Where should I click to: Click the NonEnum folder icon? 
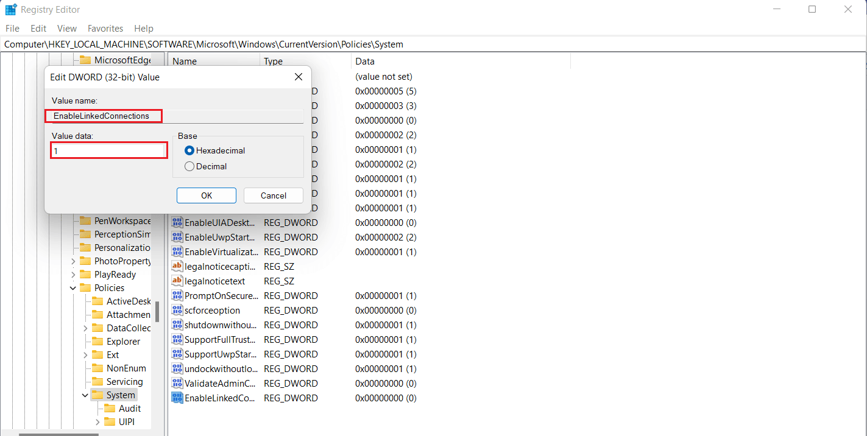coord(98,368)
